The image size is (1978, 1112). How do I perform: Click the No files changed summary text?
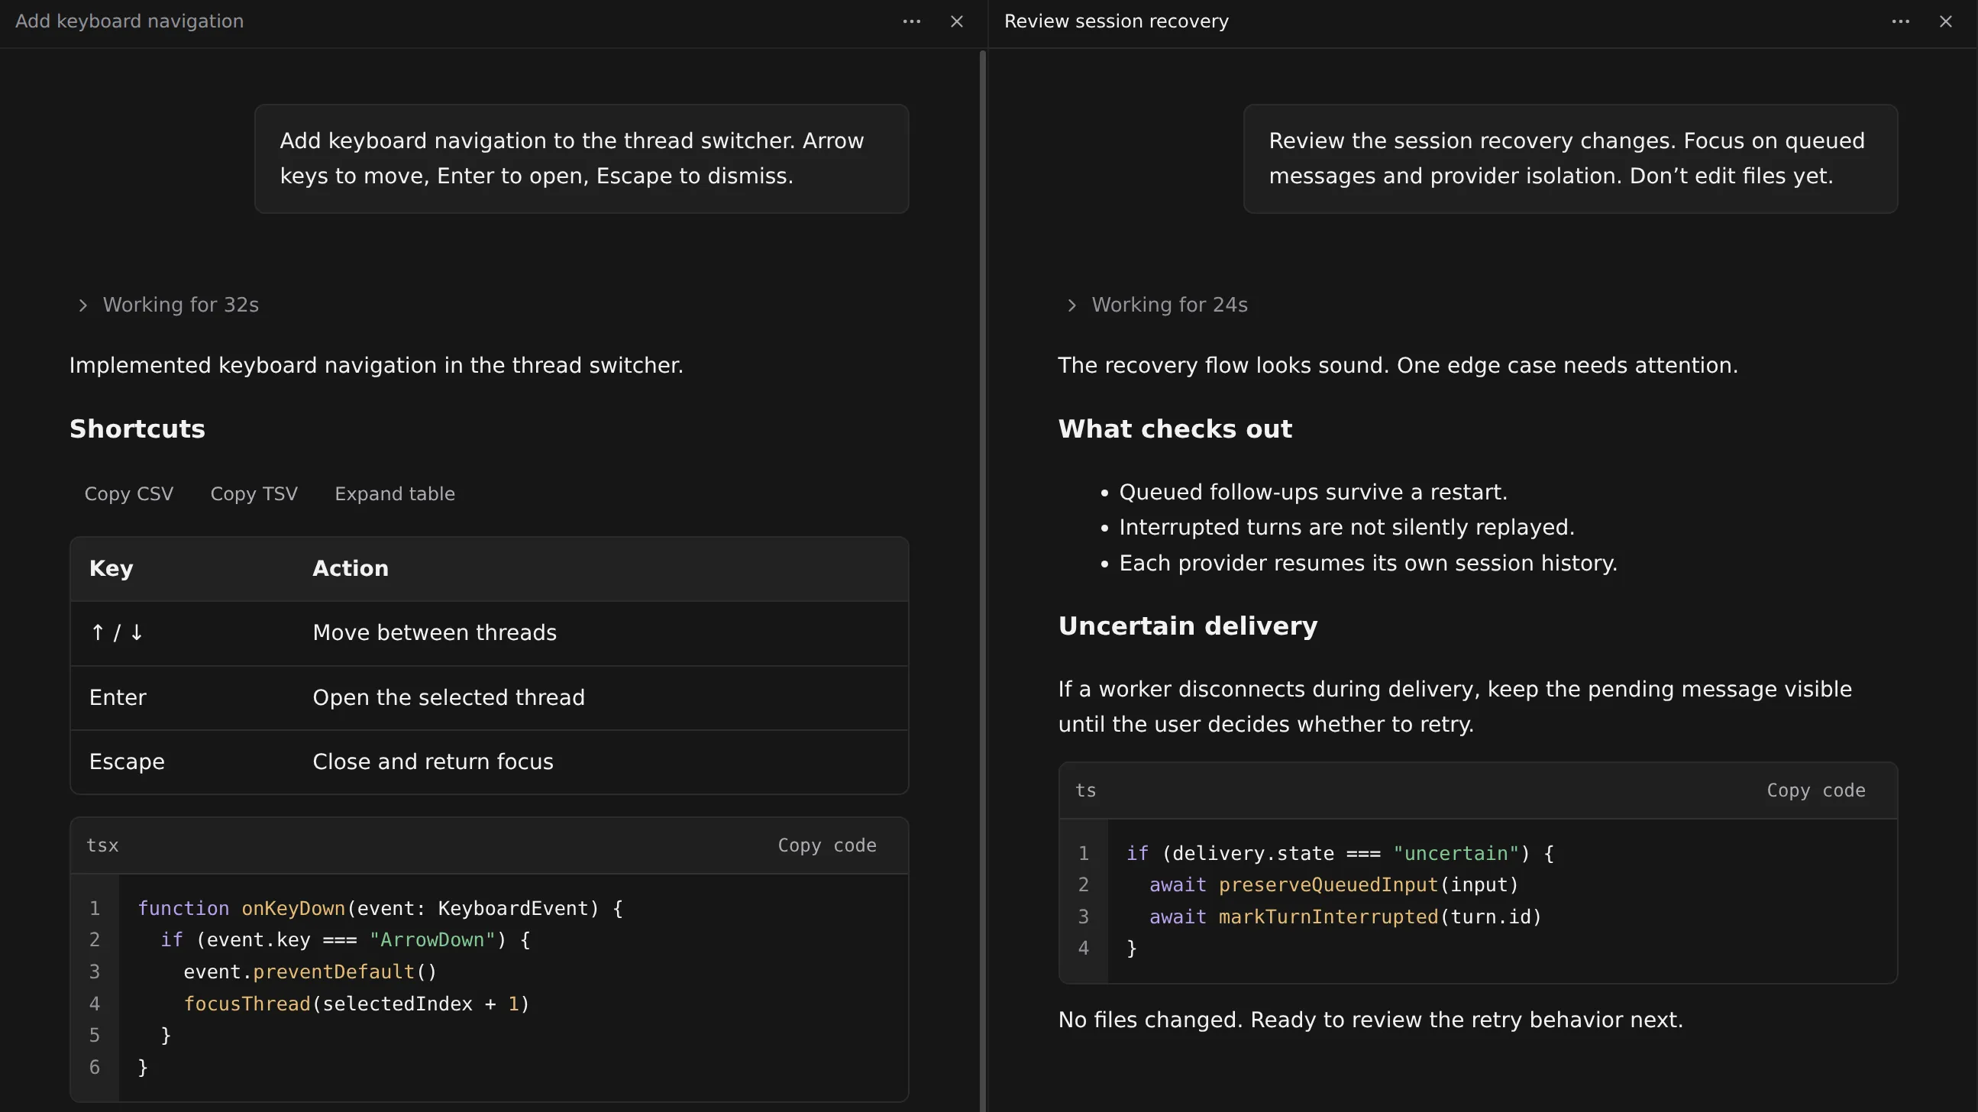(x=1371, y=1020)
